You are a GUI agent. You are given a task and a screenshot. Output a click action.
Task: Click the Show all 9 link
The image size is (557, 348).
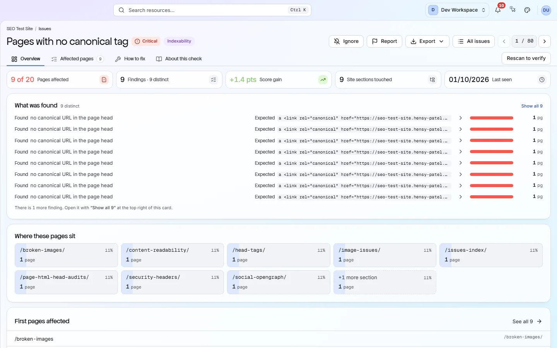532,106
